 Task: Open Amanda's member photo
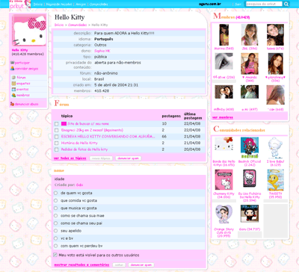pos(250,64)
